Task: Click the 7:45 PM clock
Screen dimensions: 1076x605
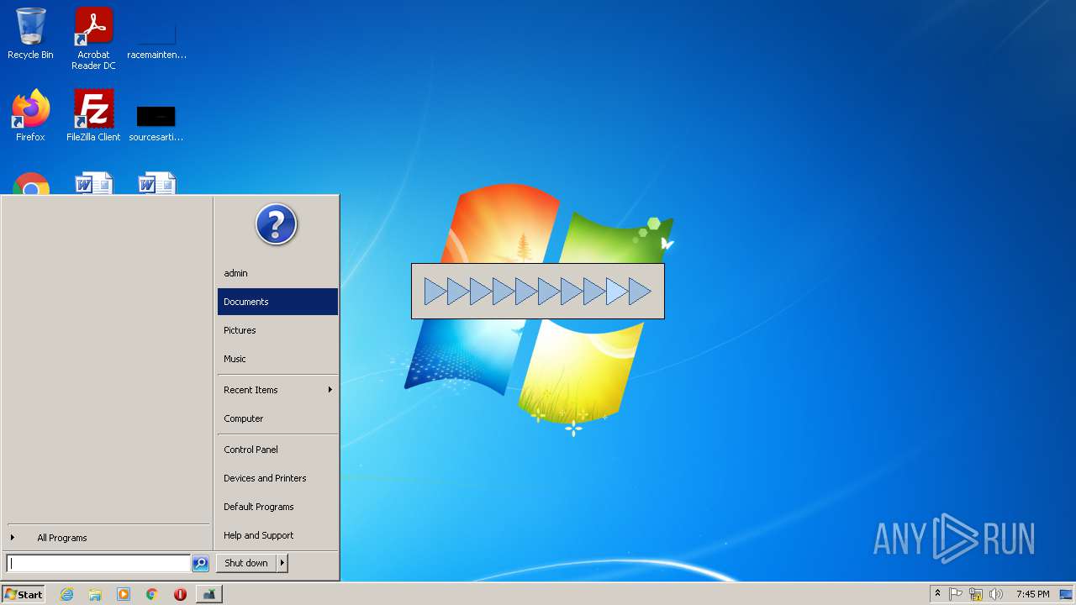Action: tap(1032, 594)
